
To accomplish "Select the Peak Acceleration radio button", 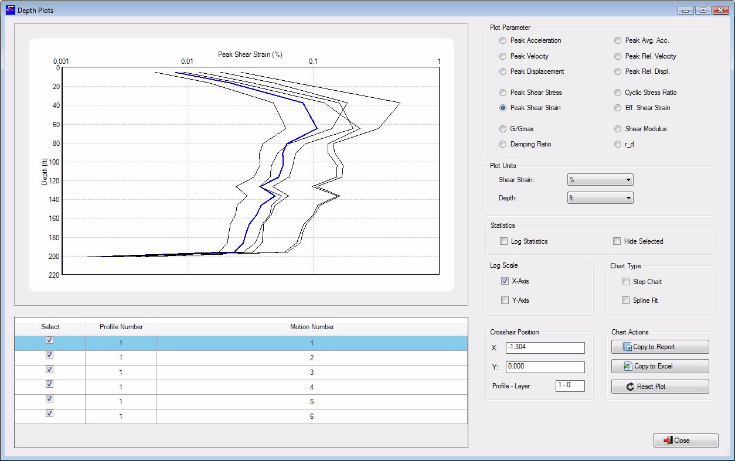I will (x=503, y=40).
